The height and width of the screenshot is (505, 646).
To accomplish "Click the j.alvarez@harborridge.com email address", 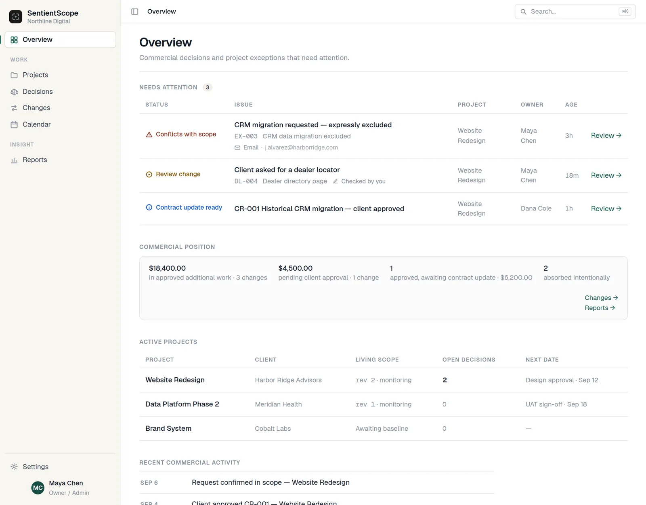I will [x=301, y=148].
